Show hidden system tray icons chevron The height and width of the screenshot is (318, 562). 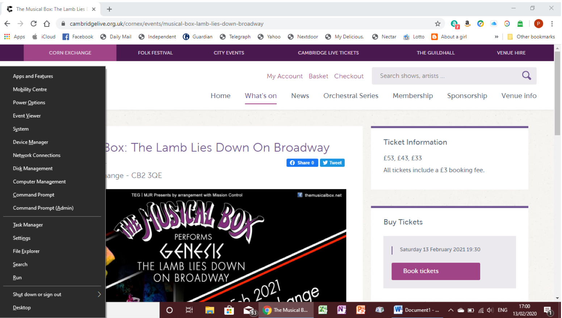tap(450, 310)
